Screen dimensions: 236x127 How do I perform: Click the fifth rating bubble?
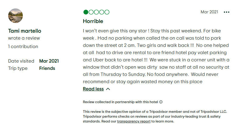[107, 12]
